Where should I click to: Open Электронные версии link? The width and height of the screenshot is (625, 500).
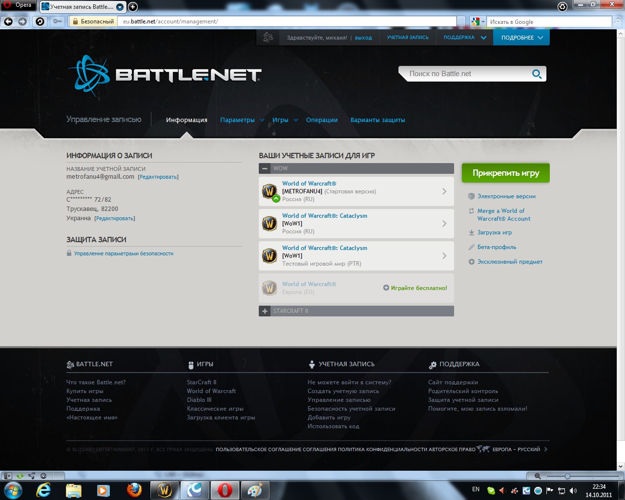point(506,196)
